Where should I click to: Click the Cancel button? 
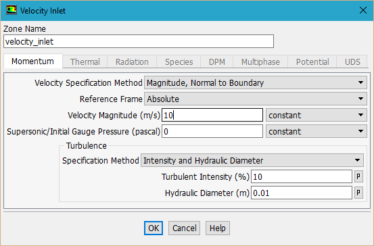click(184, 228)
